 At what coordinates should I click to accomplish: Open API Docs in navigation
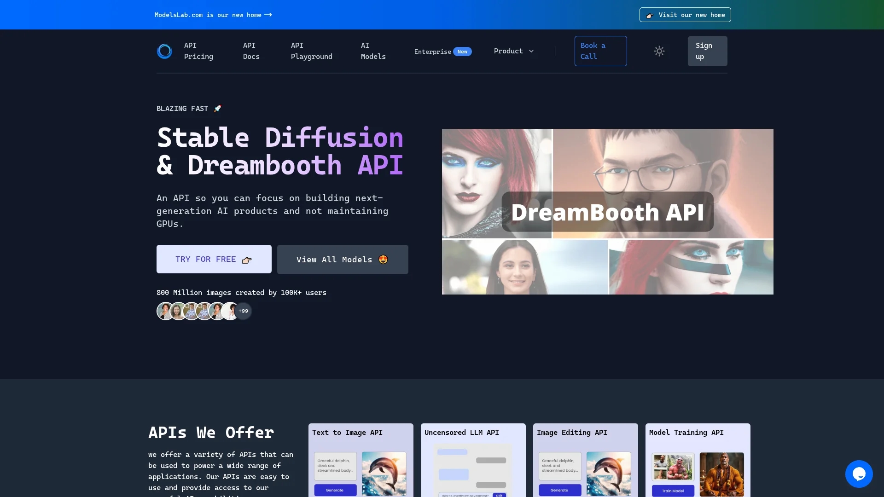pyautogui.click(x=251, y=51)
